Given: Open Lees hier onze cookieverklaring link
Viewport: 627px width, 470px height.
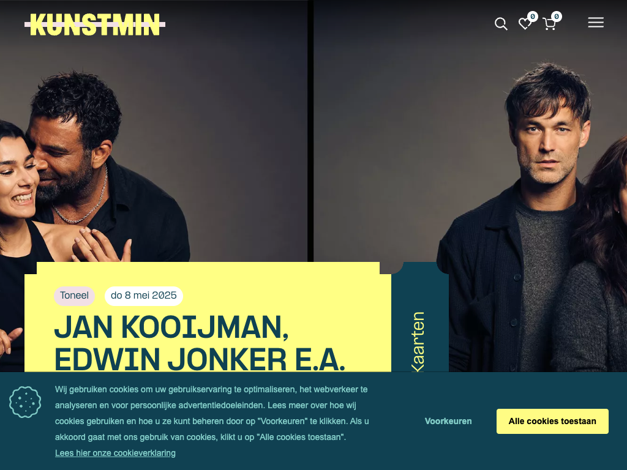Looking at the screenshot, I should pyautogui.click(x=115, y=453).
